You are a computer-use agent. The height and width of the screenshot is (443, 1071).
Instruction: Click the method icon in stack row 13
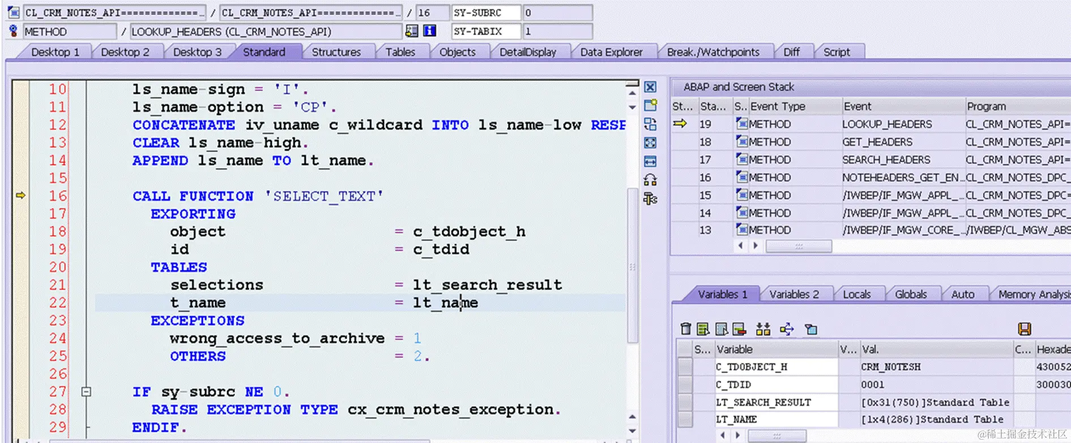click(x=741, y=229)
